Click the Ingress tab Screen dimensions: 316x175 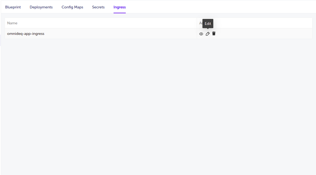click(120, 7)
